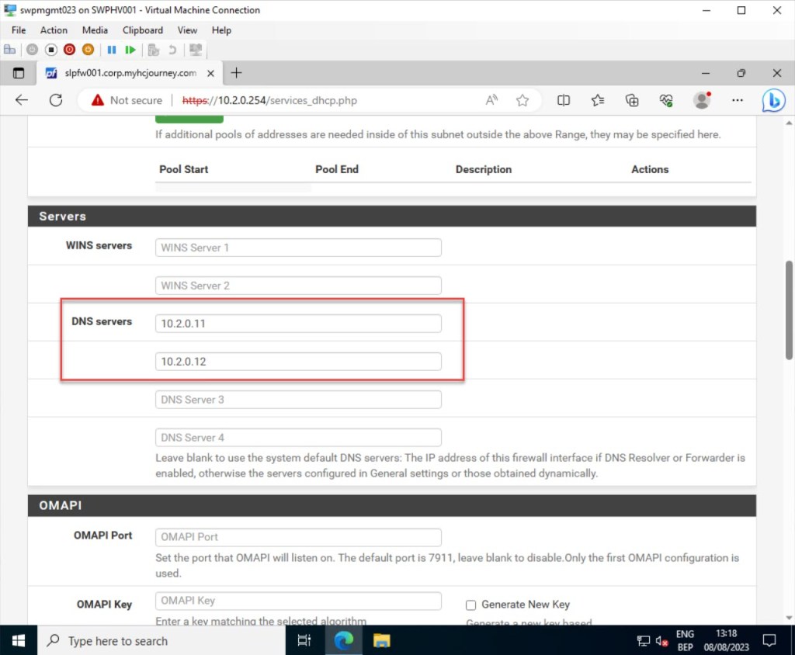This screenshot has height=655, width=795.
Task: Open Edge split screen icon
Action: pyautogui.click(x=564, y=100)
